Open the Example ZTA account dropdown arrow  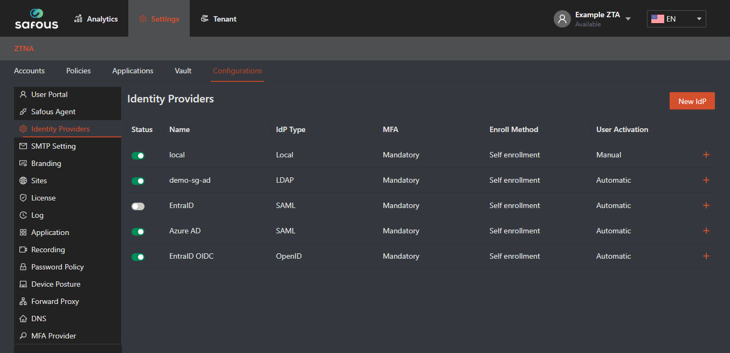coord(628,19)
